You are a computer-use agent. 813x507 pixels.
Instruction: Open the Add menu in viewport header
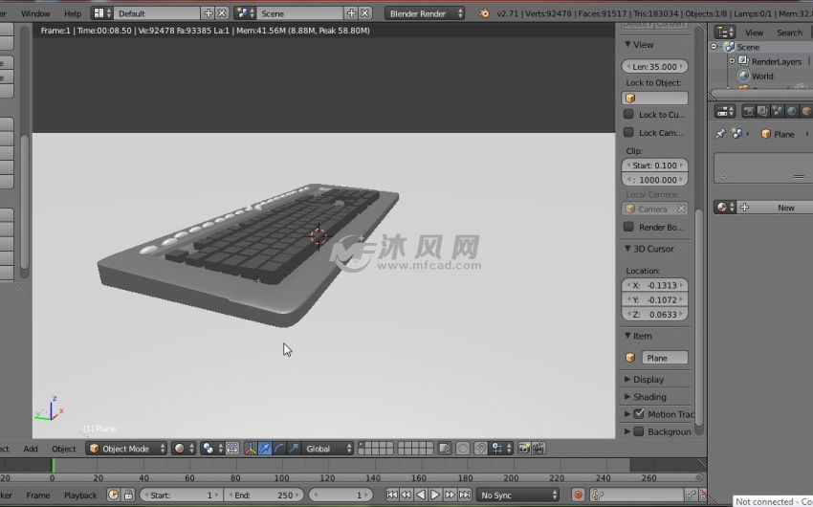(31, 448)
